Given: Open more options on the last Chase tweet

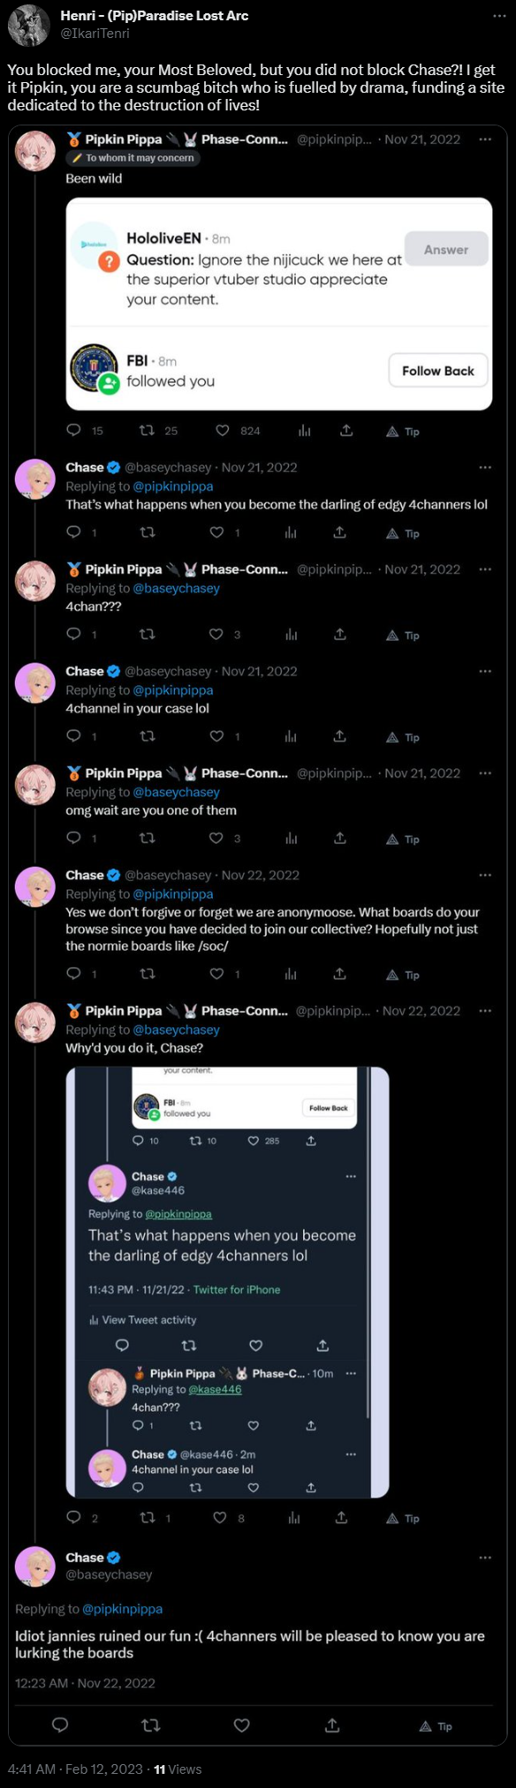Looking at the screenshot, I should (x=485, y=1557).
